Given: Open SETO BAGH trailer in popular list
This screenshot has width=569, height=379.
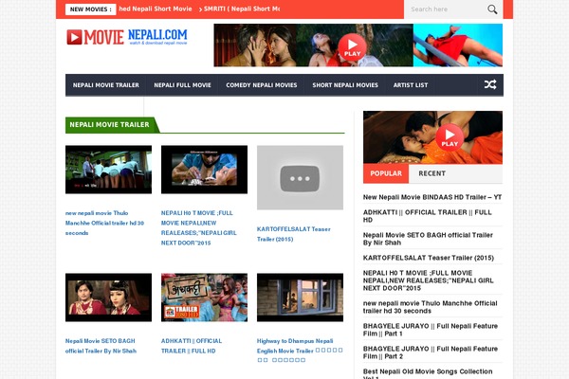Looking at the screenshot, I should pyautogui.click(x=428, y=239).
